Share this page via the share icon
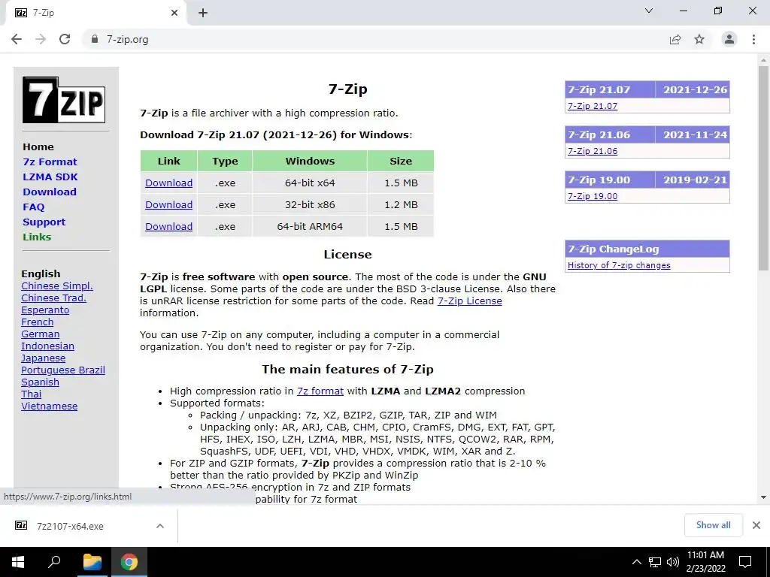The image size is (770, 577). coord(675,39)
